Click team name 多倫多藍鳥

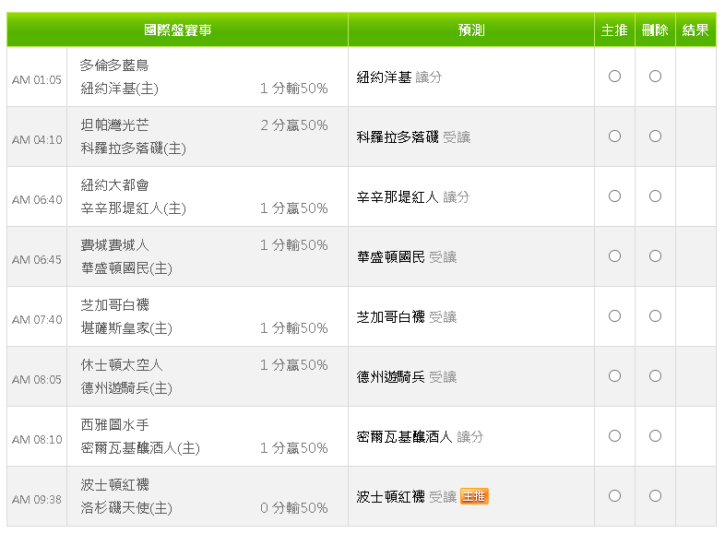(x=114, y=65)
